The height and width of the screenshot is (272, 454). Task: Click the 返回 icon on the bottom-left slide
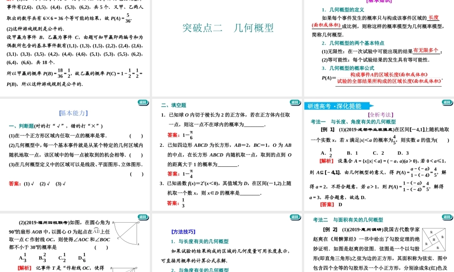[x=142, y=217]
